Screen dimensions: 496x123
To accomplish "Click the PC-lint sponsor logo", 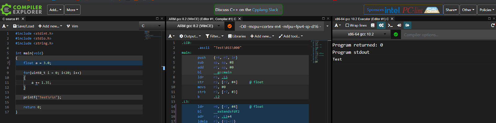I will point(412,10).
